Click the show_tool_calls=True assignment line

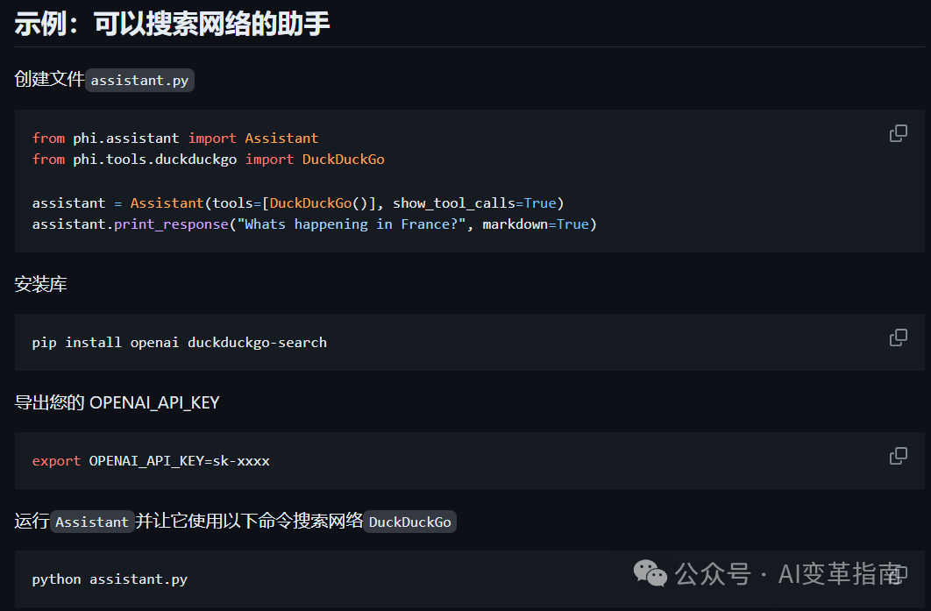(x=298, y=203)
